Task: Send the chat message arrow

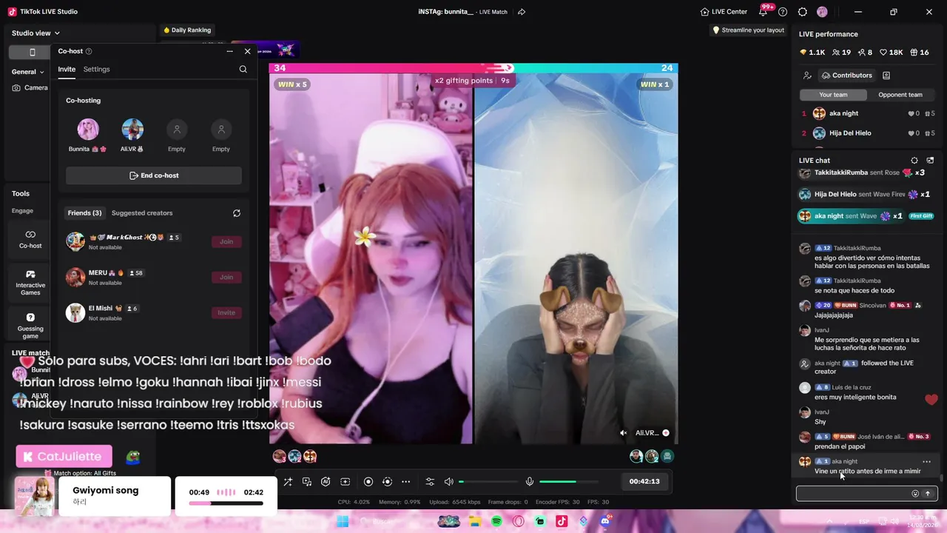Action: click(928, 494)
